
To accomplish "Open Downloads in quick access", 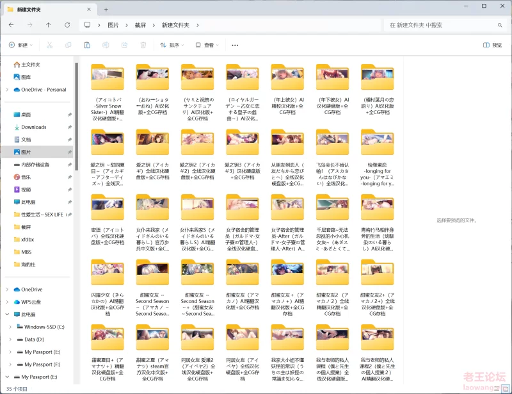I will [x=30, y=127].
